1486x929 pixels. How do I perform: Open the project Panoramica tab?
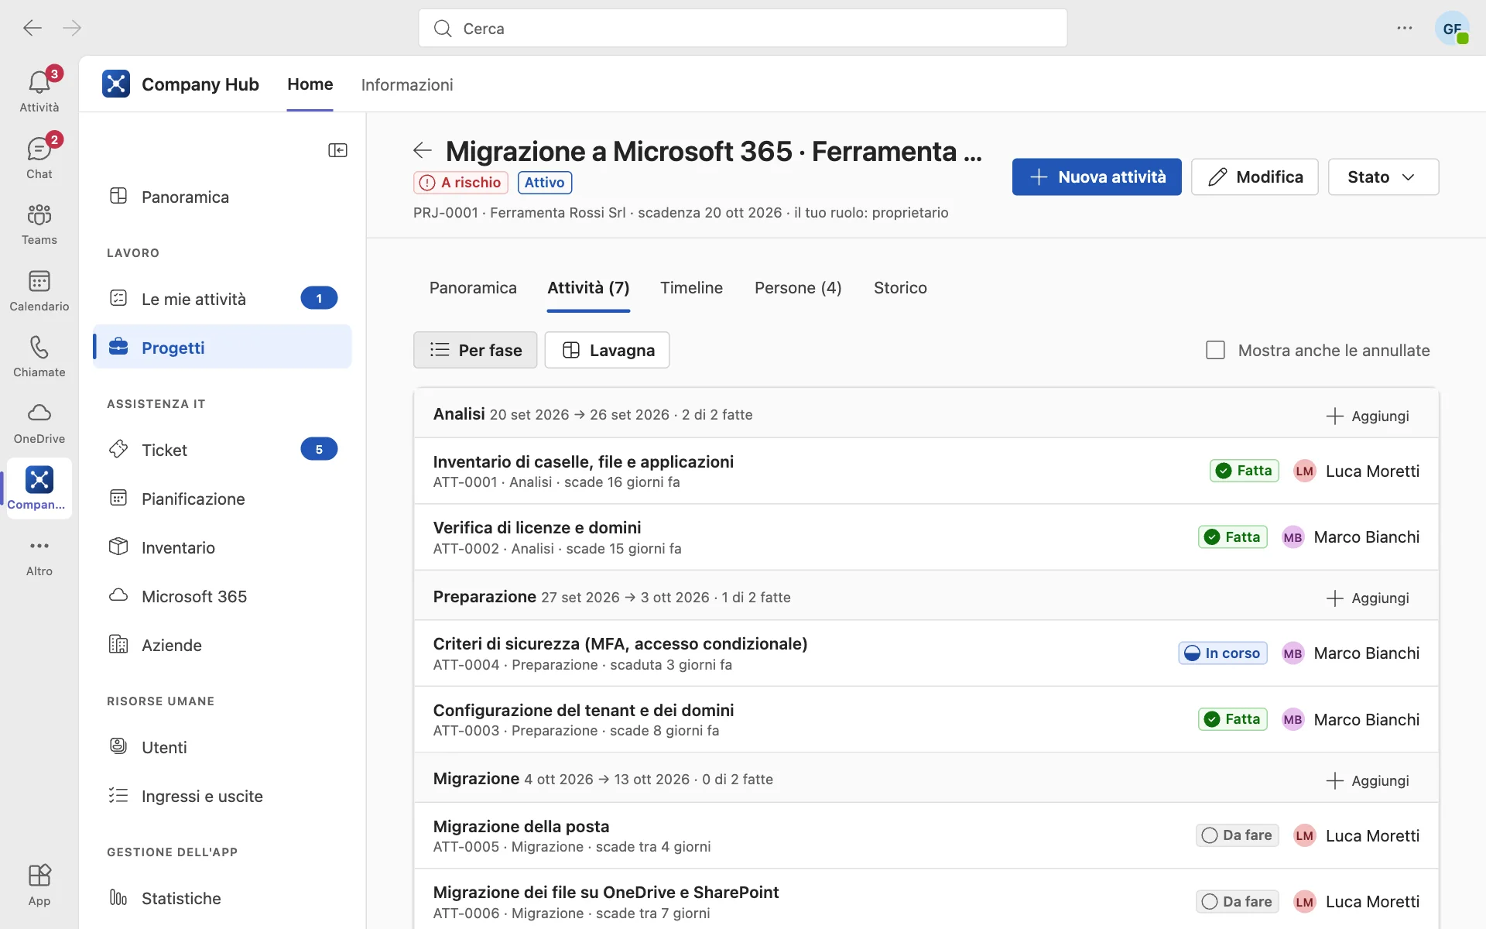click(473, 288)
